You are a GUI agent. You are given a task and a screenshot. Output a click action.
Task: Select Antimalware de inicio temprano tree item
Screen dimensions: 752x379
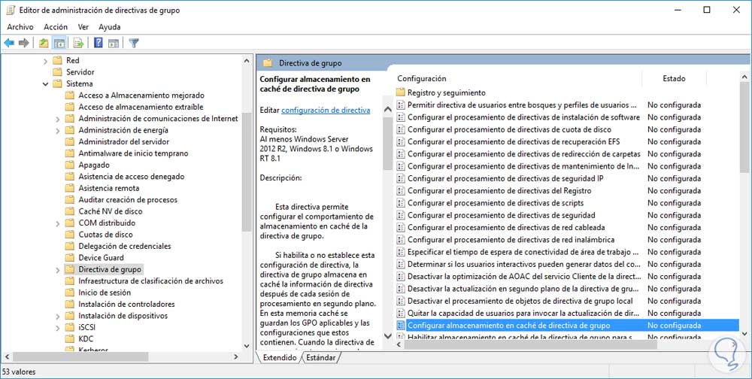133,153
